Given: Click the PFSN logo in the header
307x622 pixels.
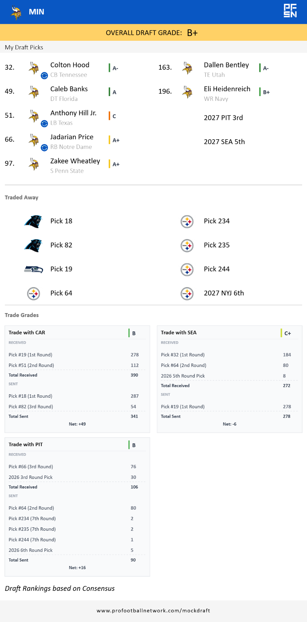Looking at the screenshot, I should [290, 11].
